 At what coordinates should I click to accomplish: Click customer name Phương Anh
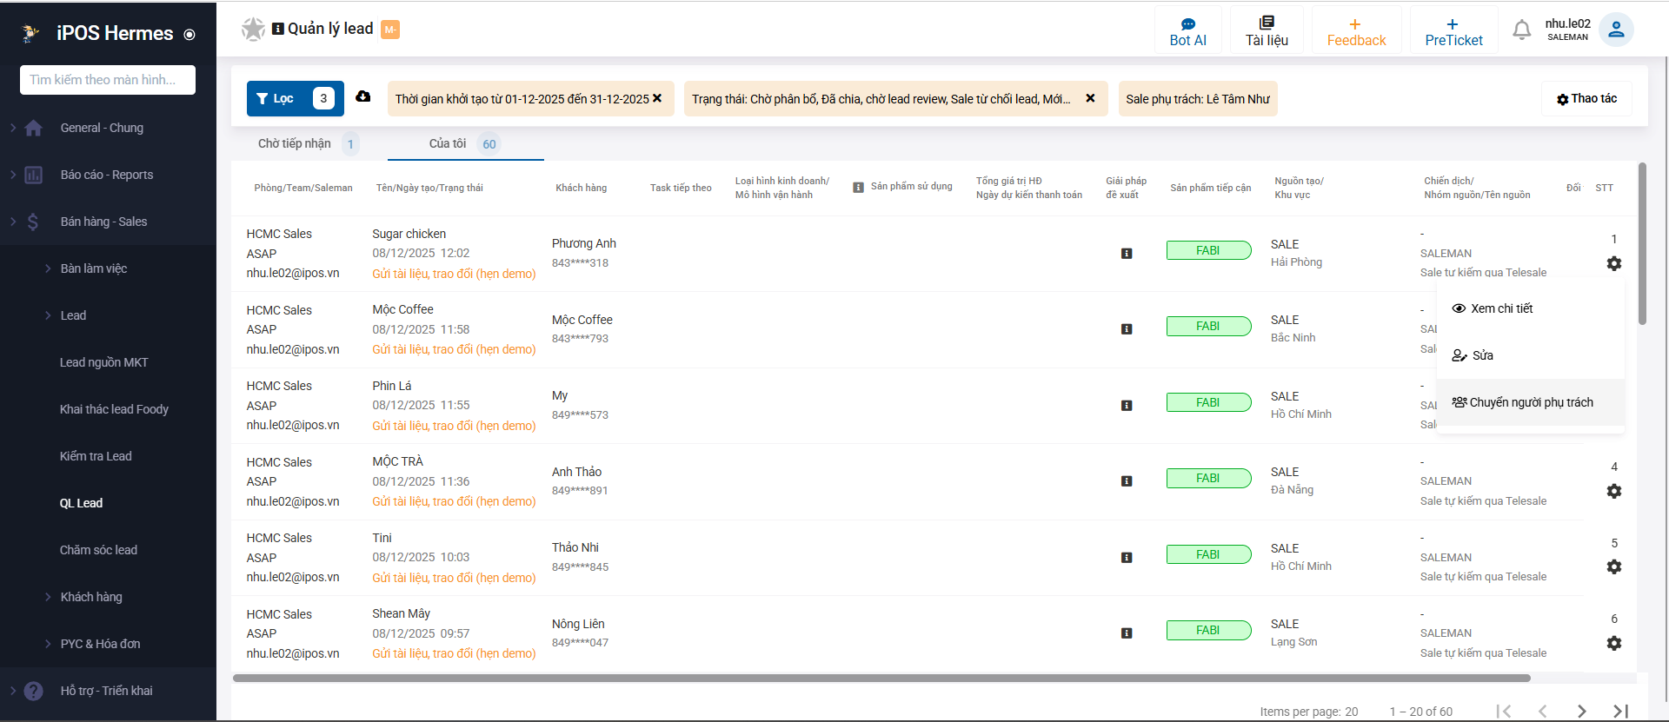(x=583, y=243)
